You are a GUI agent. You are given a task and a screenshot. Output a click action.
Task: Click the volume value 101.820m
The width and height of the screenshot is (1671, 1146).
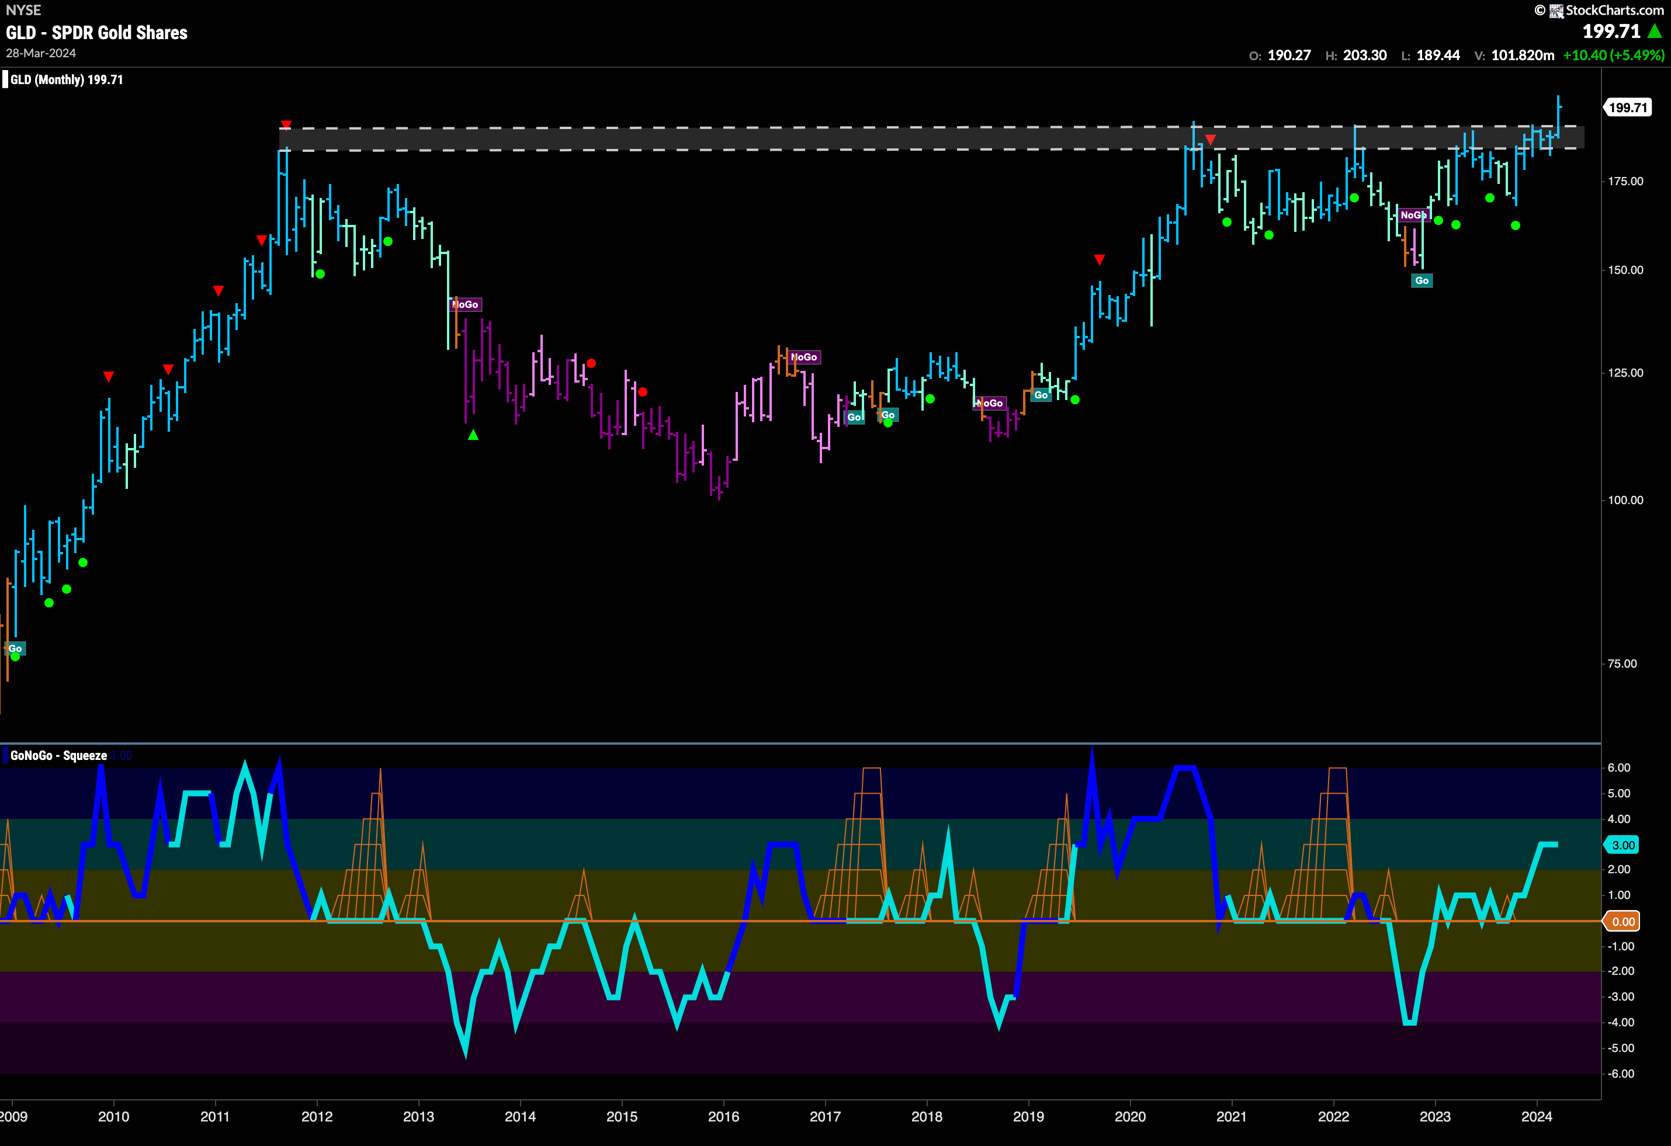coord(1523,55)
